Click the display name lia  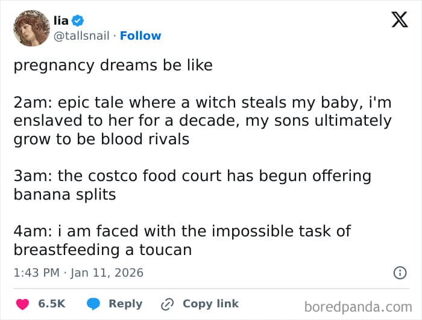coord(61,20)
